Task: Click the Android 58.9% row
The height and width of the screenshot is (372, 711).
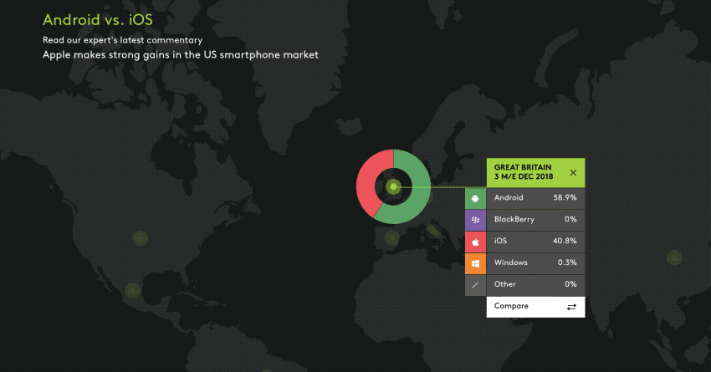Action: (535, 198)
